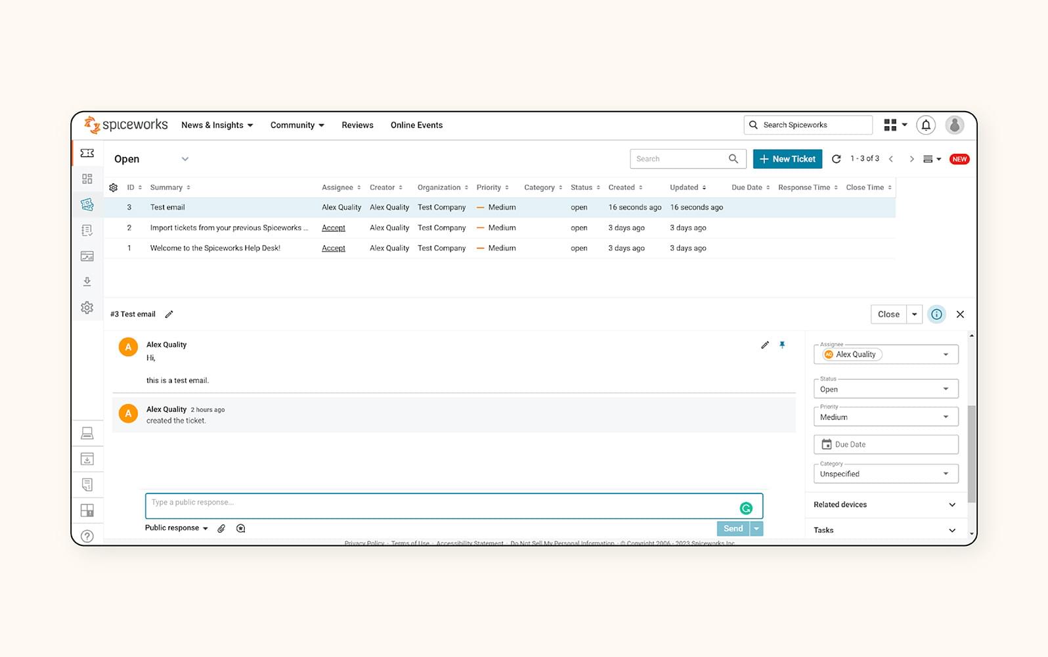Open the Public response type dropdown
Image resolution: width=1048 pixels, height=657 pixels.
click(x=177, y=528)
